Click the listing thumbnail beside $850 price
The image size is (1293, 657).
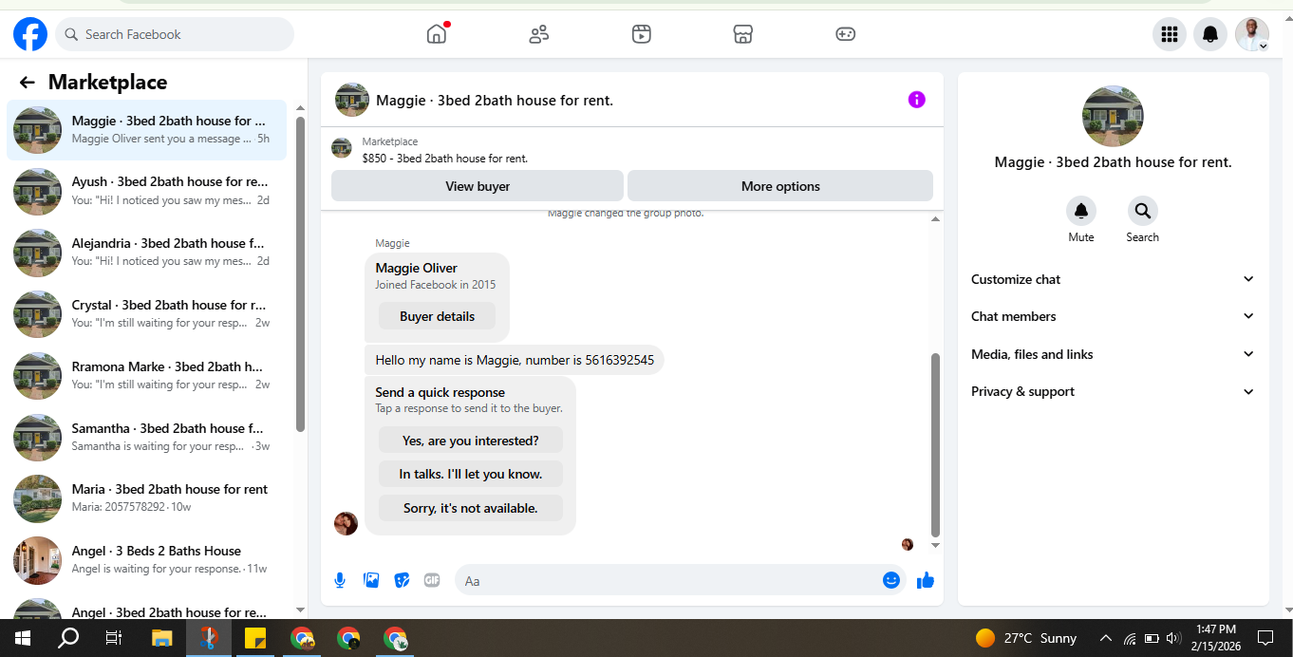(x=342, y=148)
